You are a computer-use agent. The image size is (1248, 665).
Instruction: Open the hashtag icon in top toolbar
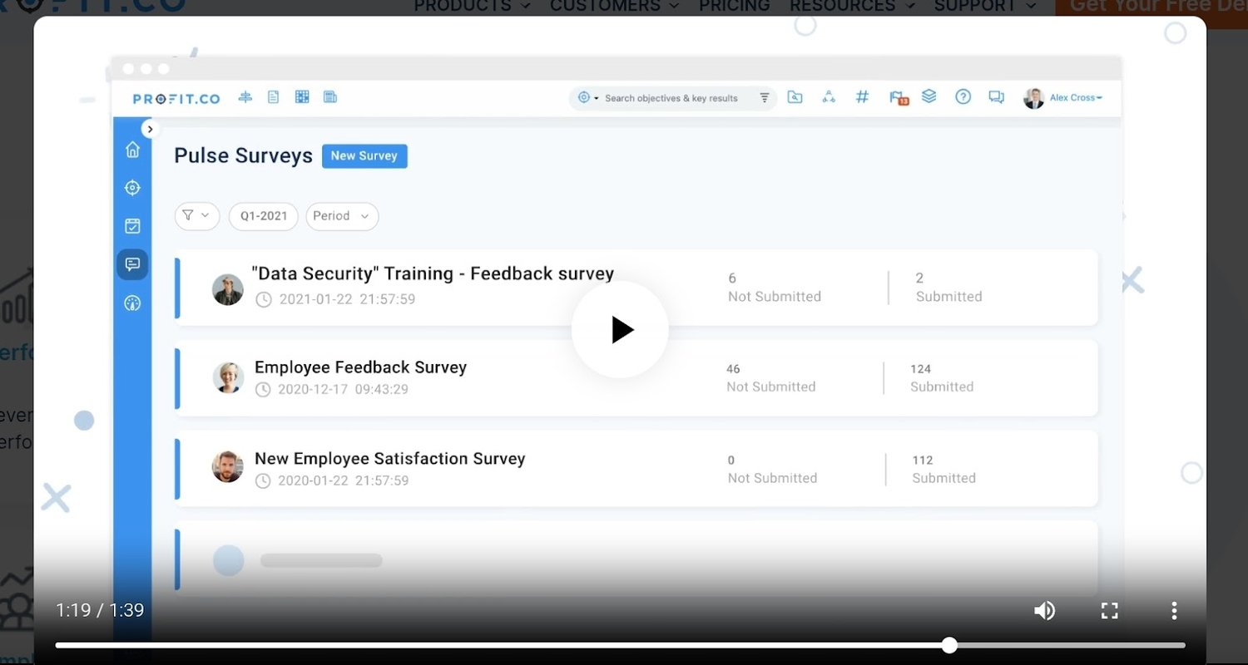pyautogui.click(x=862, y=97)
